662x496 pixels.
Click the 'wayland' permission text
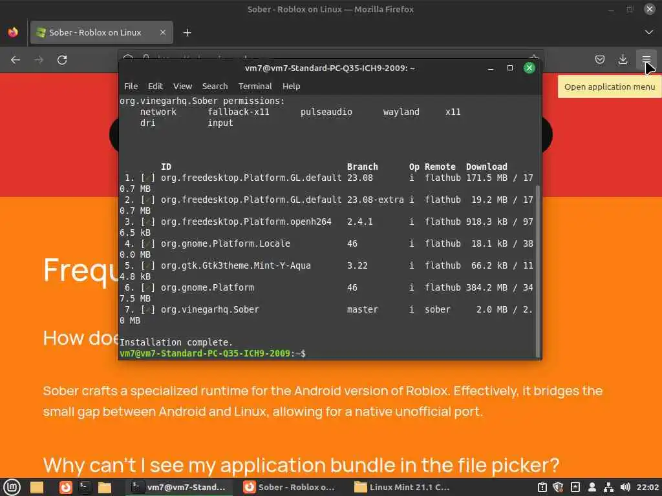(401, 112)
